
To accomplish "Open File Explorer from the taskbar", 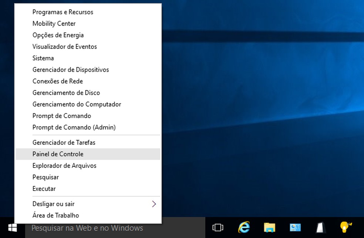I will coord(269,228).
